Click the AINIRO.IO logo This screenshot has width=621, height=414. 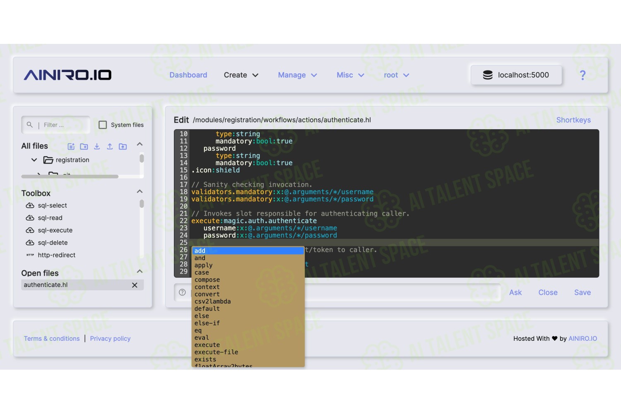click(67, 75)
